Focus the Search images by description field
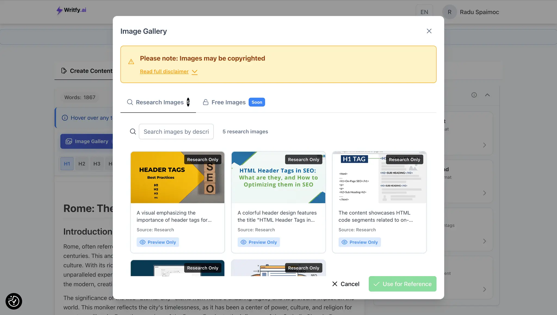The height and width of the screenshot is (315, 557). coord(176,132)
